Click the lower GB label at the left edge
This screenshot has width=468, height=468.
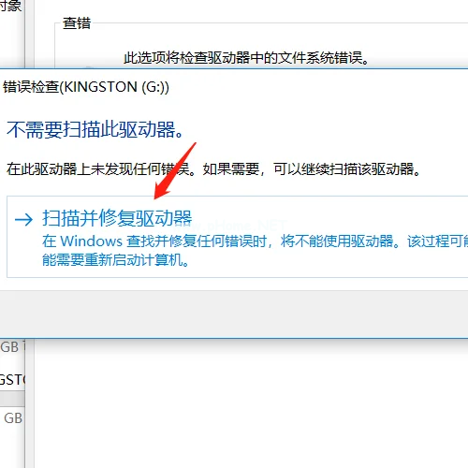[x=13, y=418]
